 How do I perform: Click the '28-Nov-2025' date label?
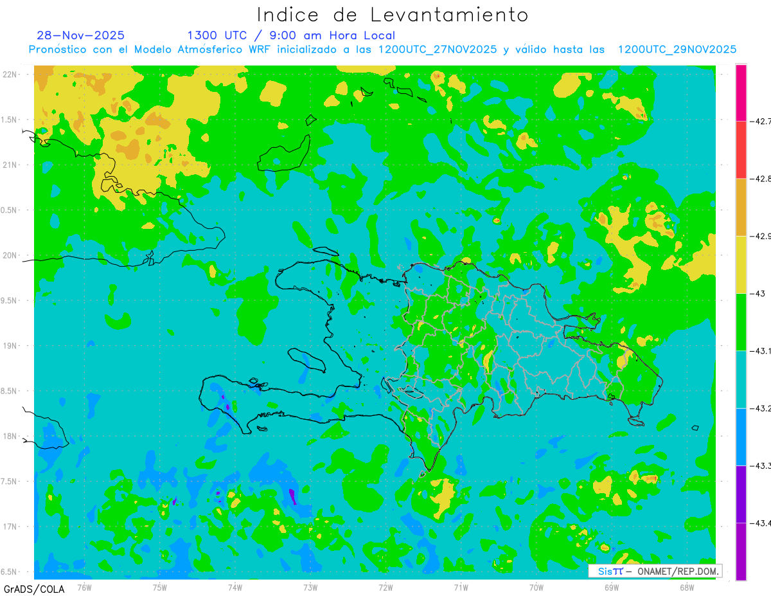pyautogui.click(x=81, y=35)
